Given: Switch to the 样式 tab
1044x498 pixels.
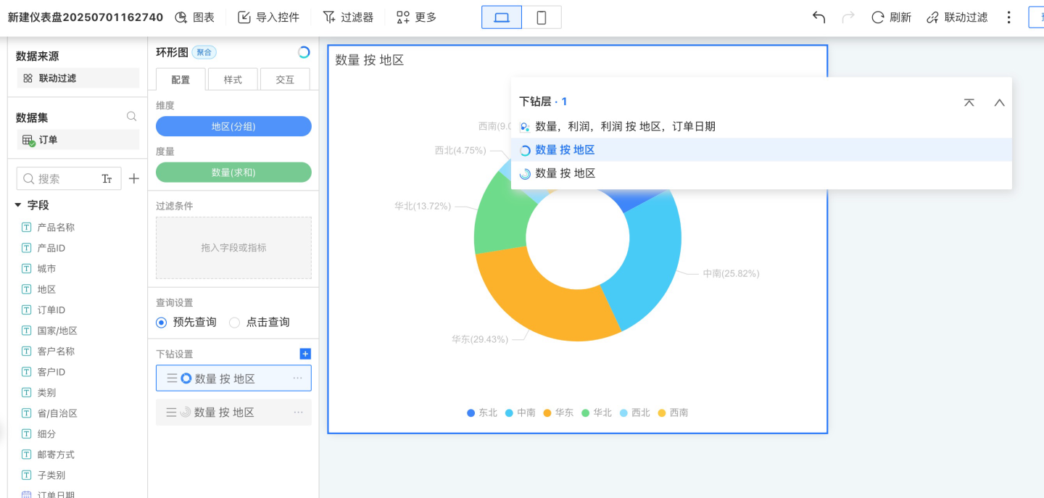Looking at the screenshot, I should coord(233,80).
